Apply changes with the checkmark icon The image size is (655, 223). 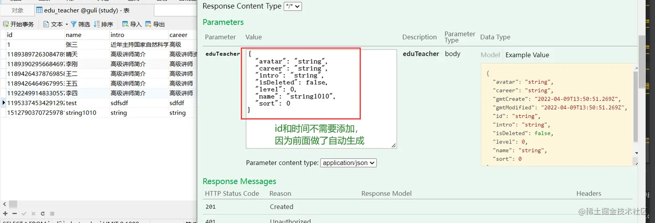[24, 213]
